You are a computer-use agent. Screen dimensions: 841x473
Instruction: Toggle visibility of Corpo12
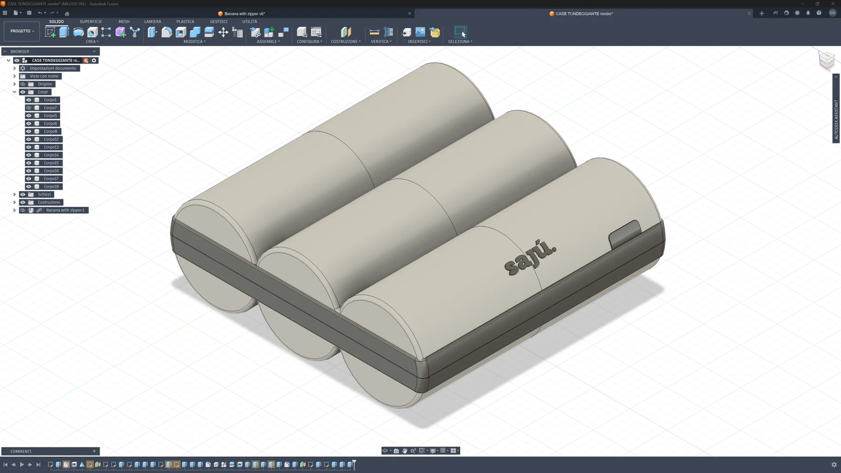click(x=29, y=139)
